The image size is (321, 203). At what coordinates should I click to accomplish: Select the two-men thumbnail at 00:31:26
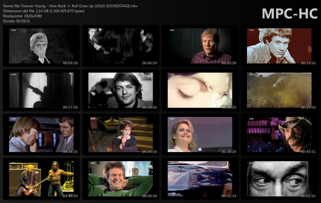coord(41,134)
